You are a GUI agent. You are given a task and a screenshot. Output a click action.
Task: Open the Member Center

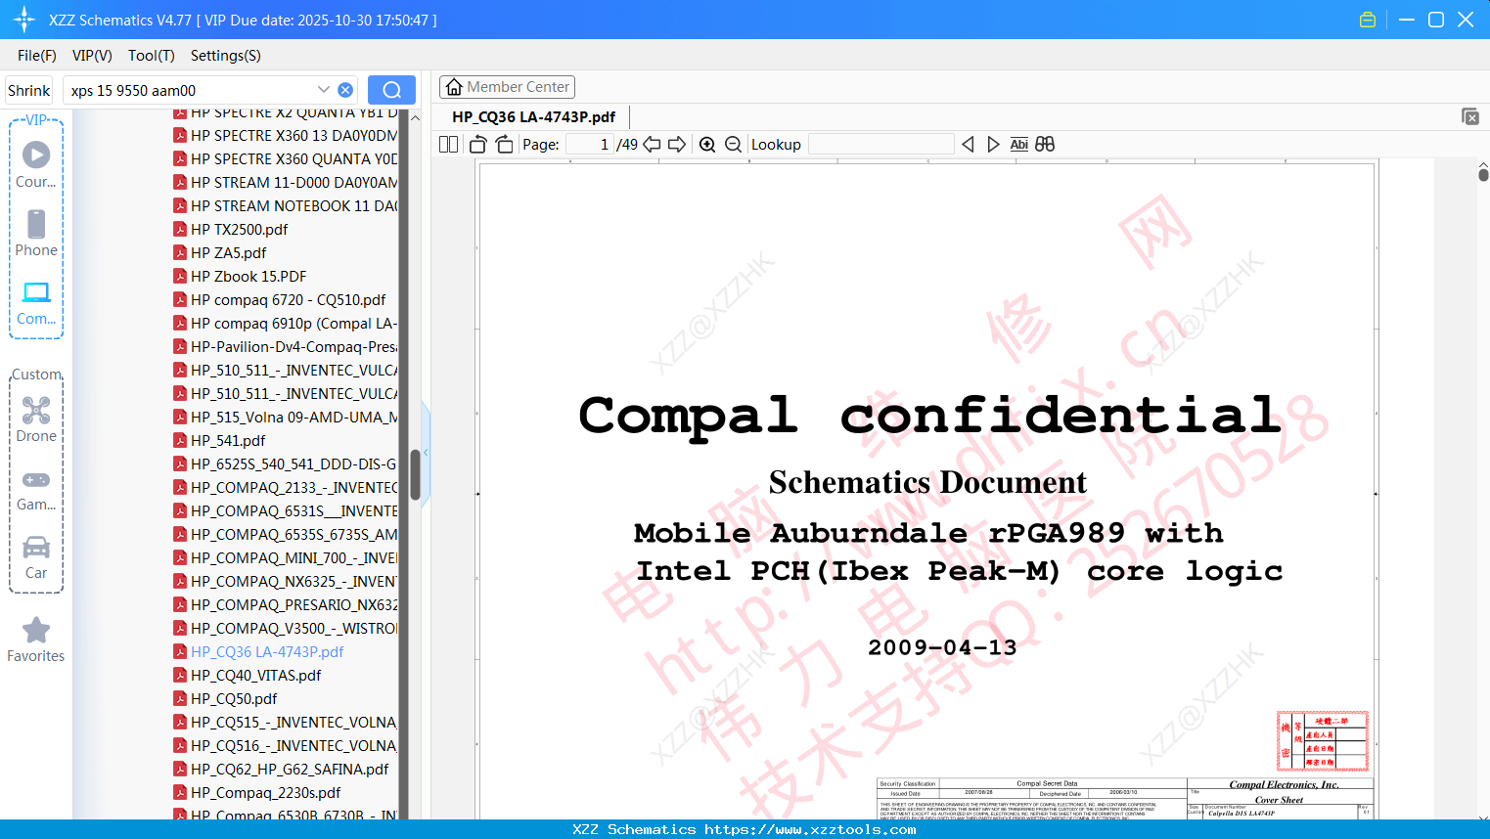[x=507, y=87]
